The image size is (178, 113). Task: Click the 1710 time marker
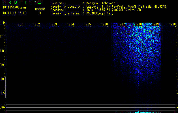click(x=172, y=24)
